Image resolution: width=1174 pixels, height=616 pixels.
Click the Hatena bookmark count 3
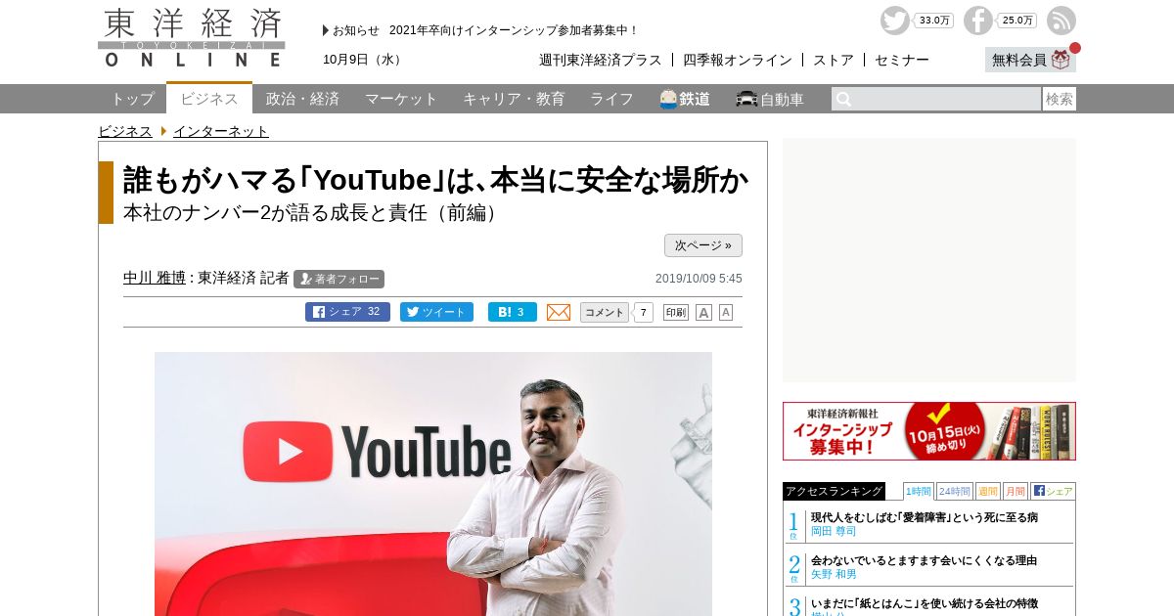coord(520,313)
